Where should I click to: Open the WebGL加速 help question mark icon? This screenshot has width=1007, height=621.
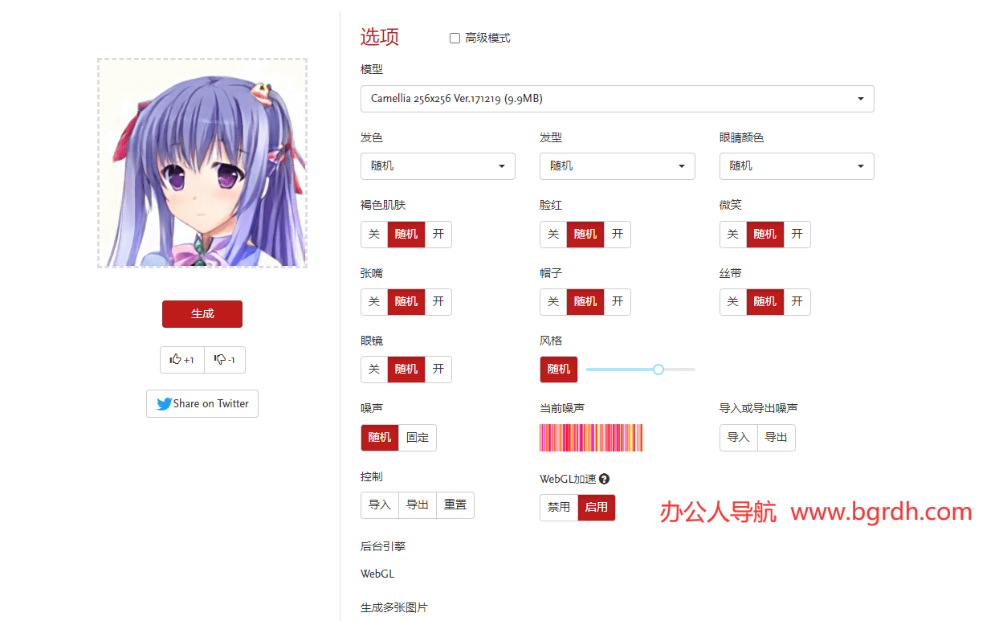coord(604,479)
